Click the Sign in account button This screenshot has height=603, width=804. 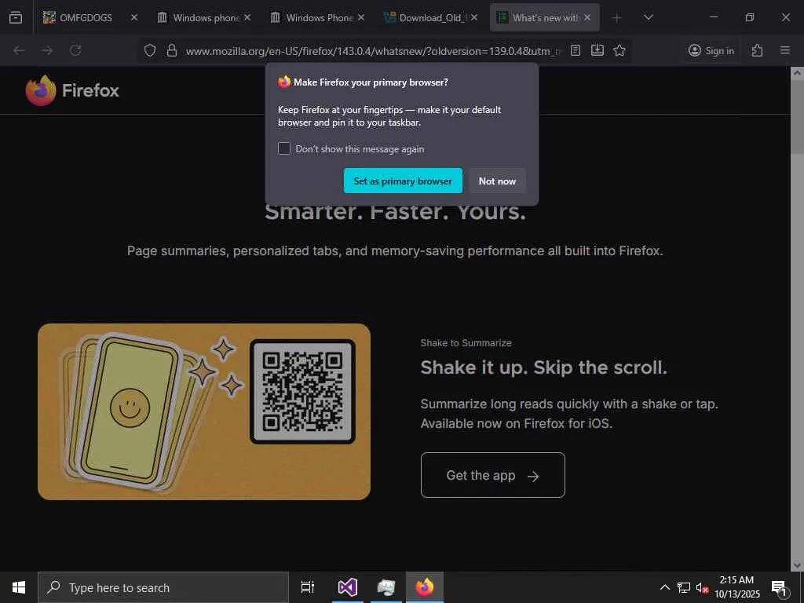pyautogui.click(x=711, y=50)
